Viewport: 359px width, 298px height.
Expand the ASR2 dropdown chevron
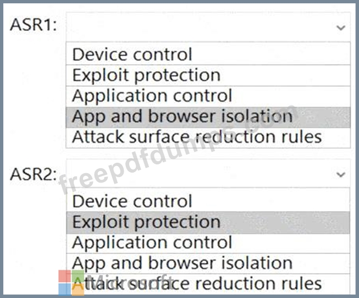(341, 174)
